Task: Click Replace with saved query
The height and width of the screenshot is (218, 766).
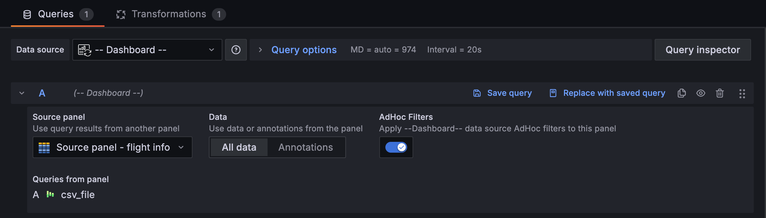Action: (614, 93)
